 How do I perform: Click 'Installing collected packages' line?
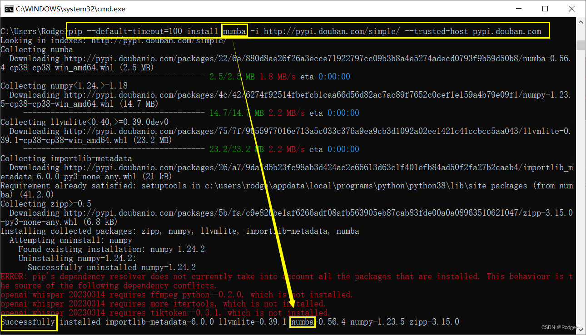tap(180, 231)
